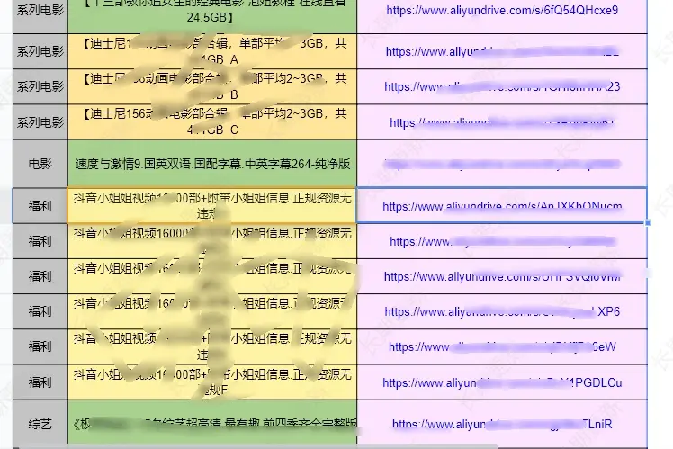The height and width of the screenshot is (449, 673).
Task: Select the 综艺 category cell
Action: [x=40, y=424]
